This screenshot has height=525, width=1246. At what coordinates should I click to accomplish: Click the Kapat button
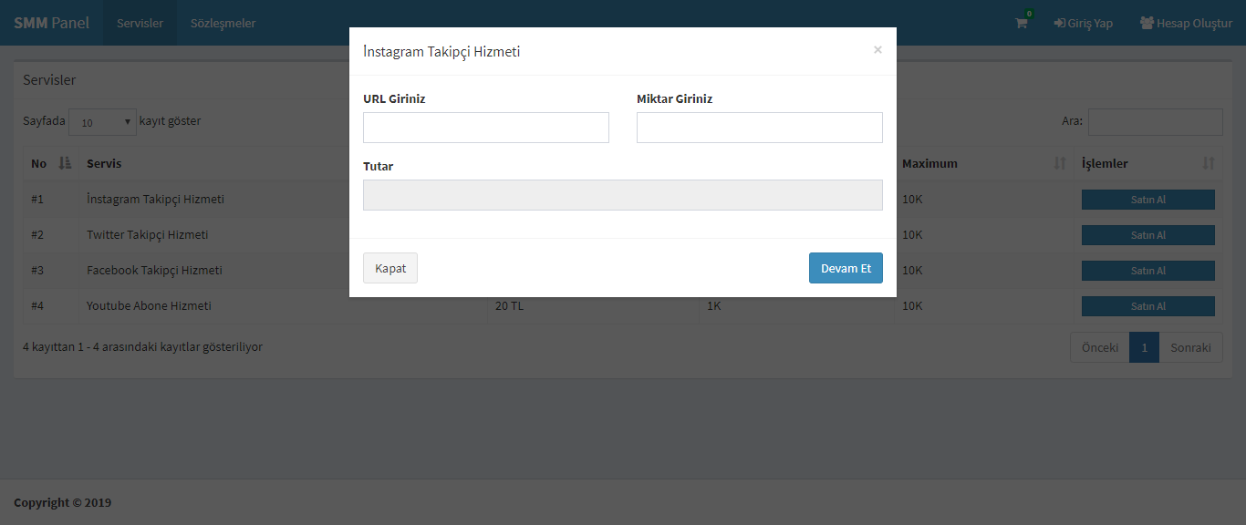point(390,268)
